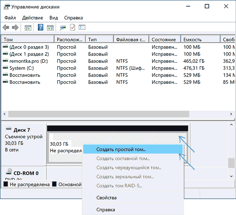Choose Справка in the context menu
This screenshot has width=236, height=215.
133,210
